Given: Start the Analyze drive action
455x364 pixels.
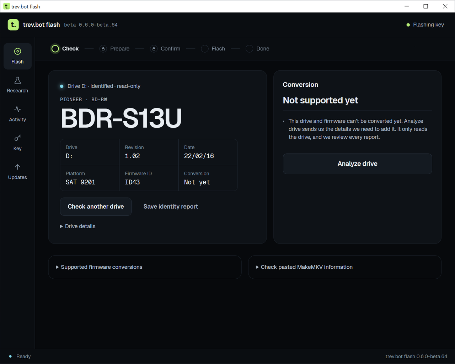Looking at the screenshot, I should tap(357, 164).
